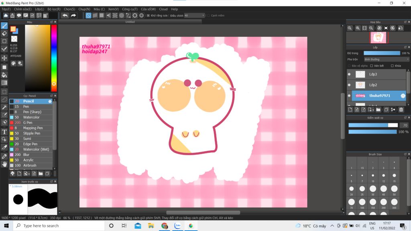The width and height of the screenshot is (411, 231).
Task: Switch to the Untitled canvas tab
Action: (x=130, y=22)
